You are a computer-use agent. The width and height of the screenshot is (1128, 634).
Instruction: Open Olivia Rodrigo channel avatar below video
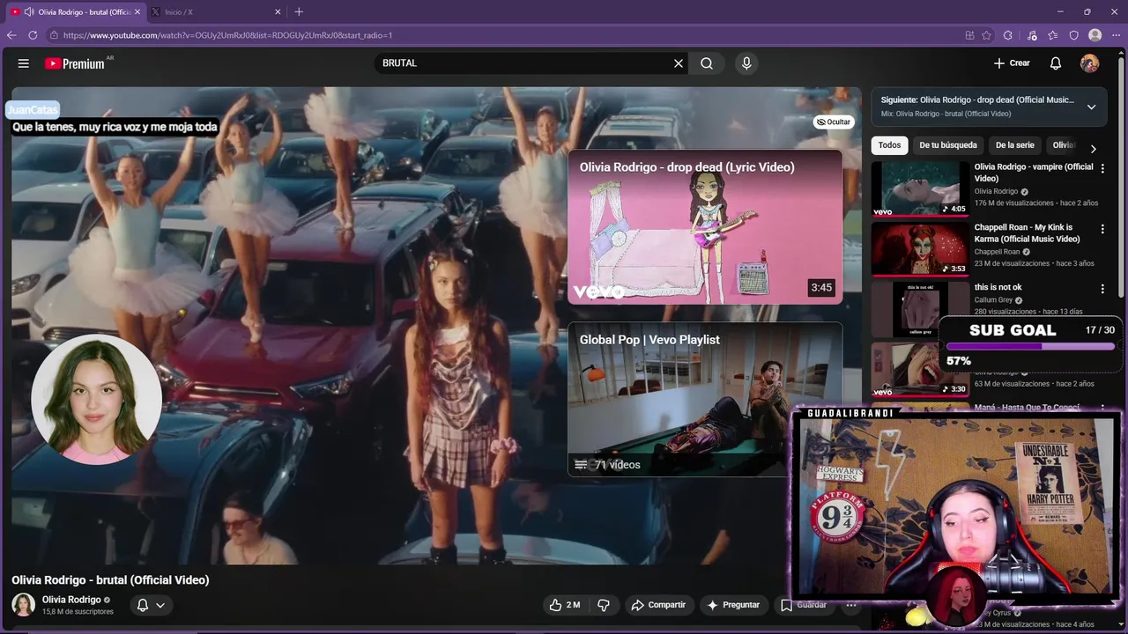(24, 605)
